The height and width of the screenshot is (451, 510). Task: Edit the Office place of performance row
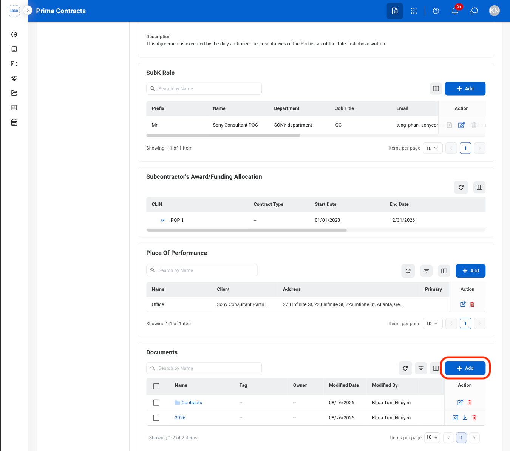463,304
